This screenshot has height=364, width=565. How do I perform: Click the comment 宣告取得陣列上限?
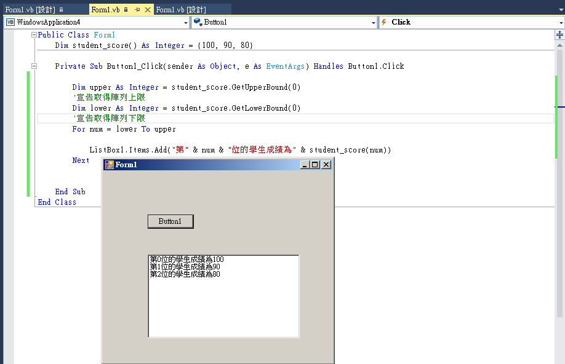pos(109,98)
